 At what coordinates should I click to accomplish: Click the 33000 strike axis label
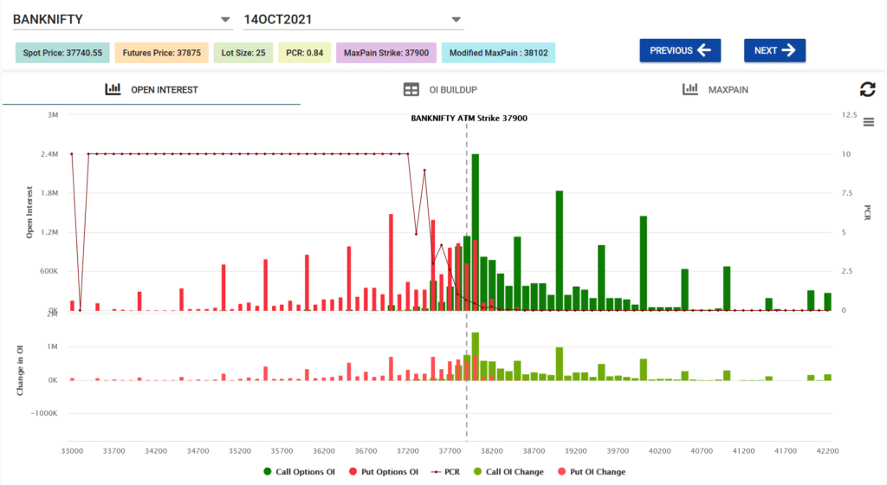click(x=72, y=450)
